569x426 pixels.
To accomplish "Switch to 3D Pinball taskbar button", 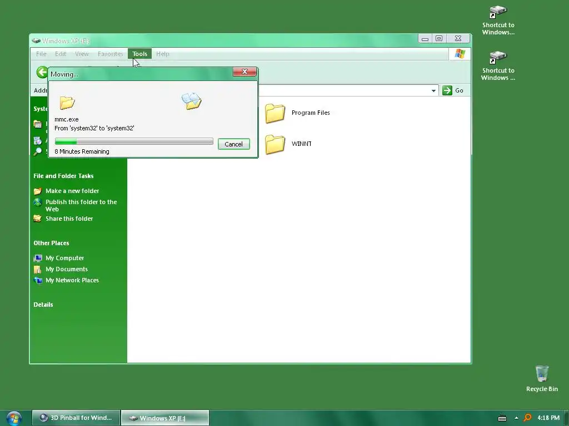I will pyautogui.click(x=76, y=418).
